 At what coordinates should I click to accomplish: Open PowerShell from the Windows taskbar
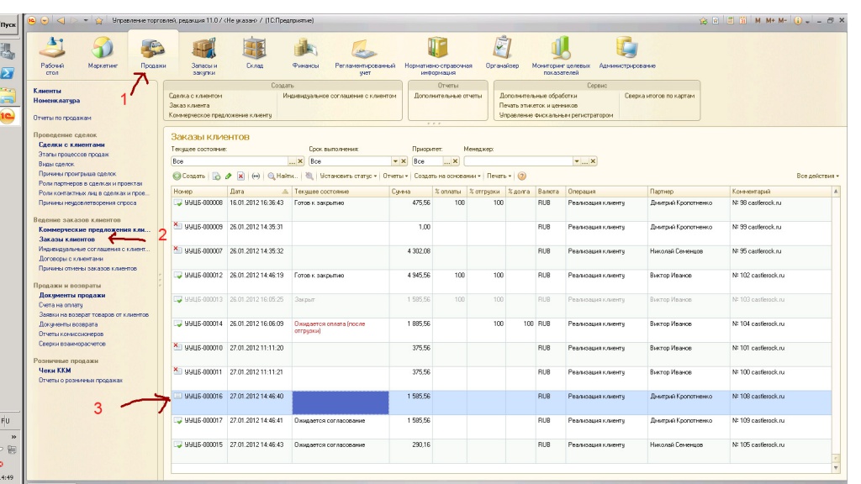click(8, 74)
